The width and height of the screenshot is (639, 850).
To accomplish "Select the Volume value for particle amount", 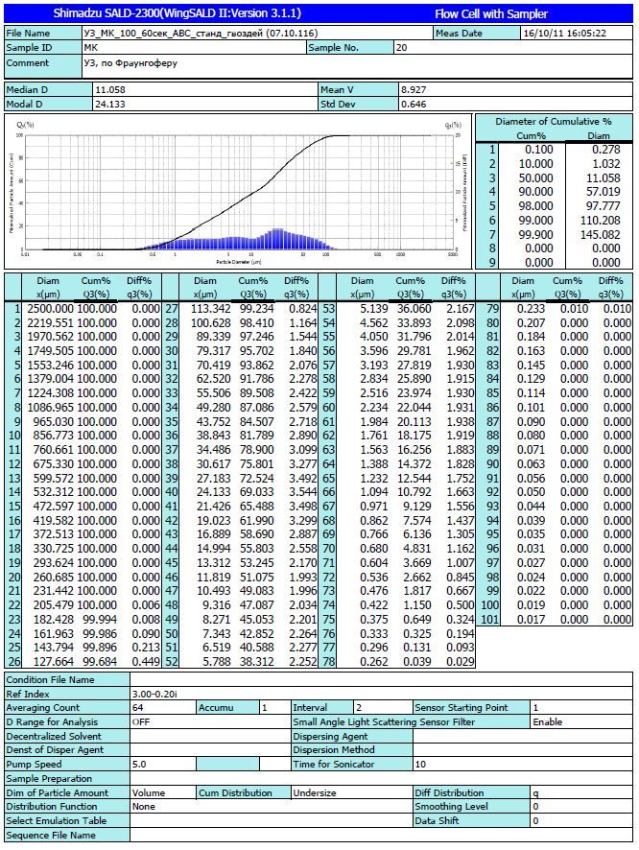I will [x=149, y=792].
